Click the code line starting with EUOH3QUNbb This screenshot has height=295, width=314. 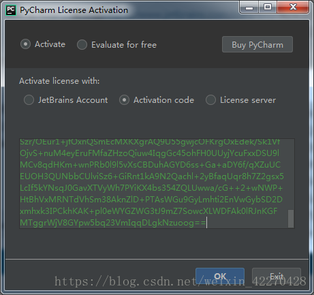click(152, 176)
